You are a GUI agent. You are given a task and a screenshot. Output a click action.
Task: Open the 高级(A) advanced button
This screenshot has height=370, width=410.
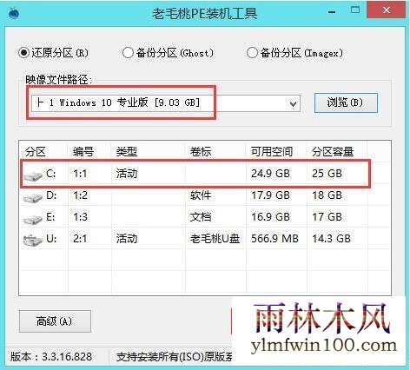coord(55,321)
